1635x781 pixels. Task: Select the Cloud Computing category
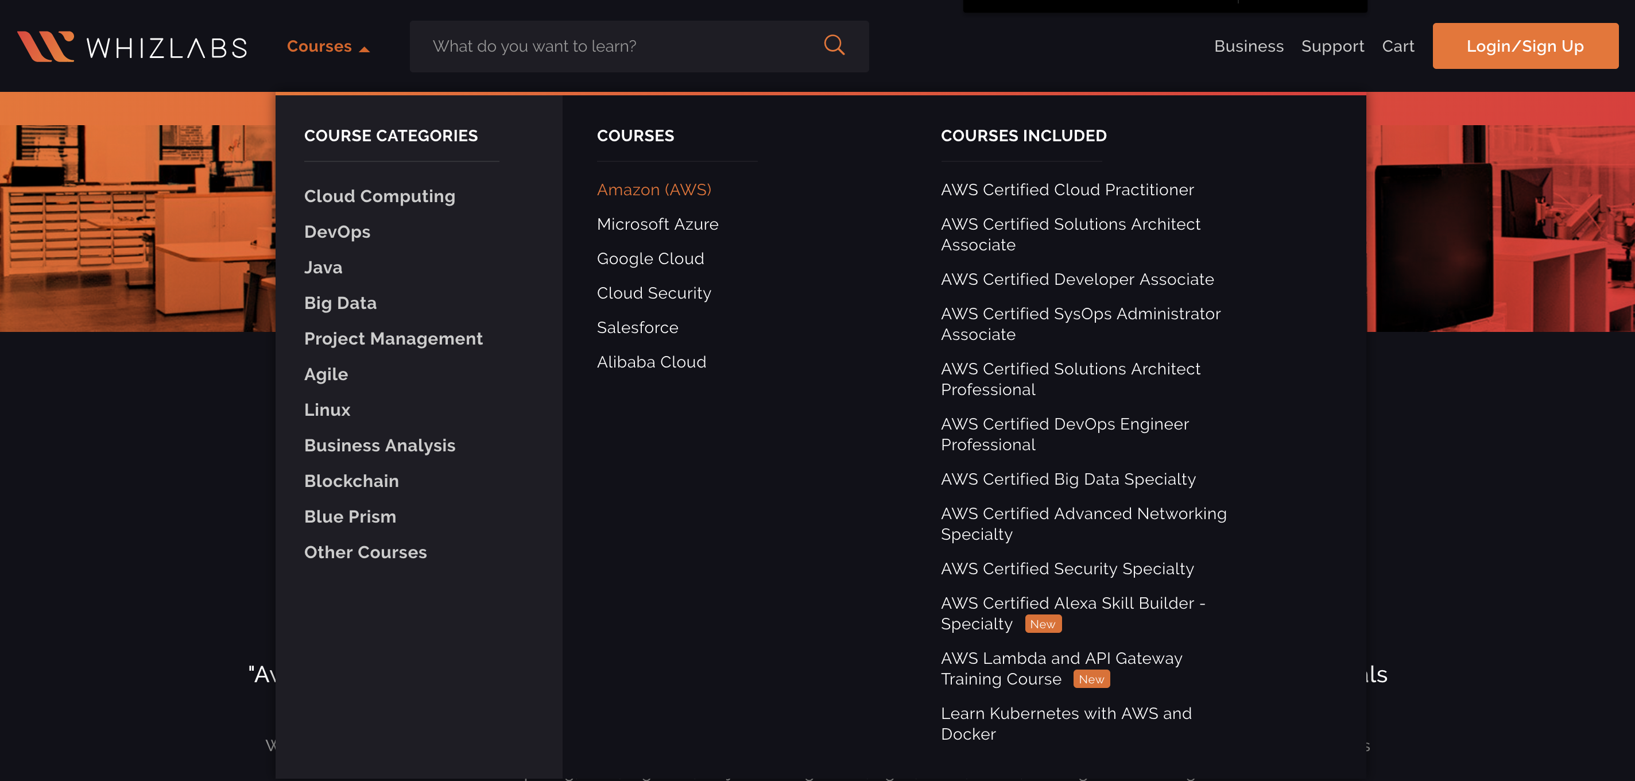coord(379,196)
